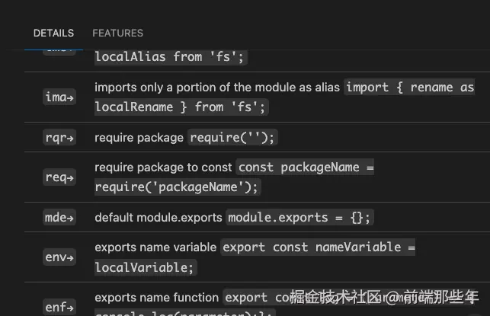Click the 'default module.exports' description text

(159, 218)
